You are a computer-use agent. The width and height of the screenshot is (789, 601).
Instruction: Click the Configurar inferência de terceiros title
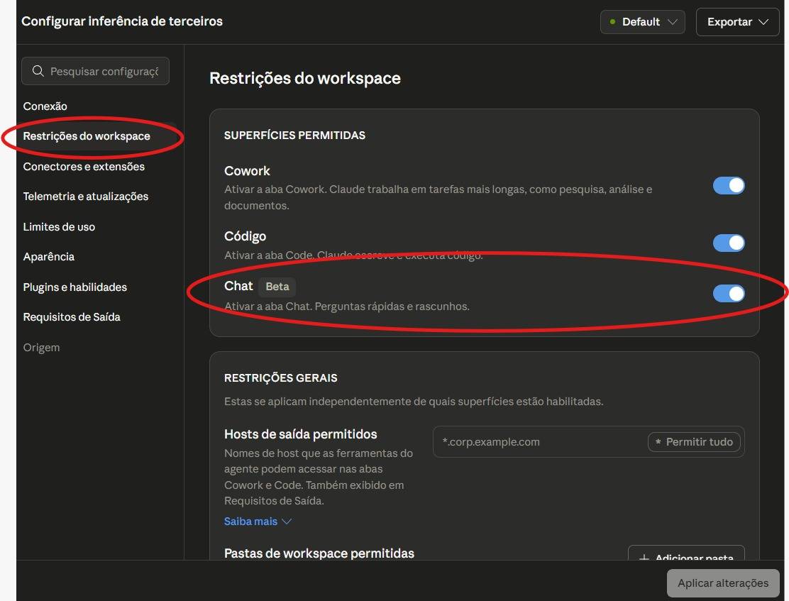pyautogui.click(x=122, y=21)
